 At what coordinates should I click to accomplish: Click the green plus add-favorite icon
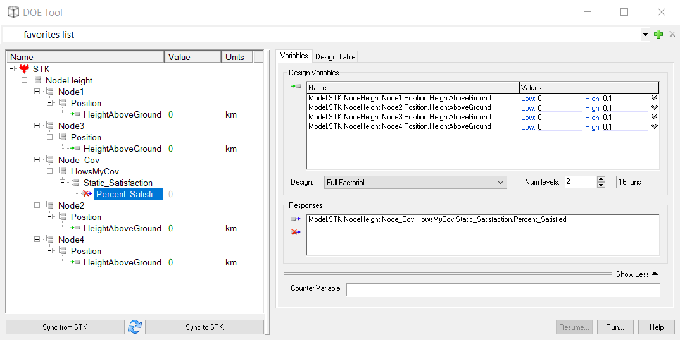click(x=658, y=35)
